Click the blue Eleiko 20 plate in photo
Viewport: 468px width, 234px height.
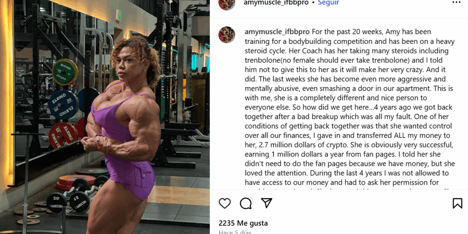pos(63,105)
